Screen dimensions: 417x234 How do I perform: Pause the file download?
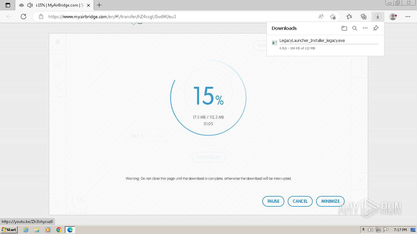pos(273,201)
